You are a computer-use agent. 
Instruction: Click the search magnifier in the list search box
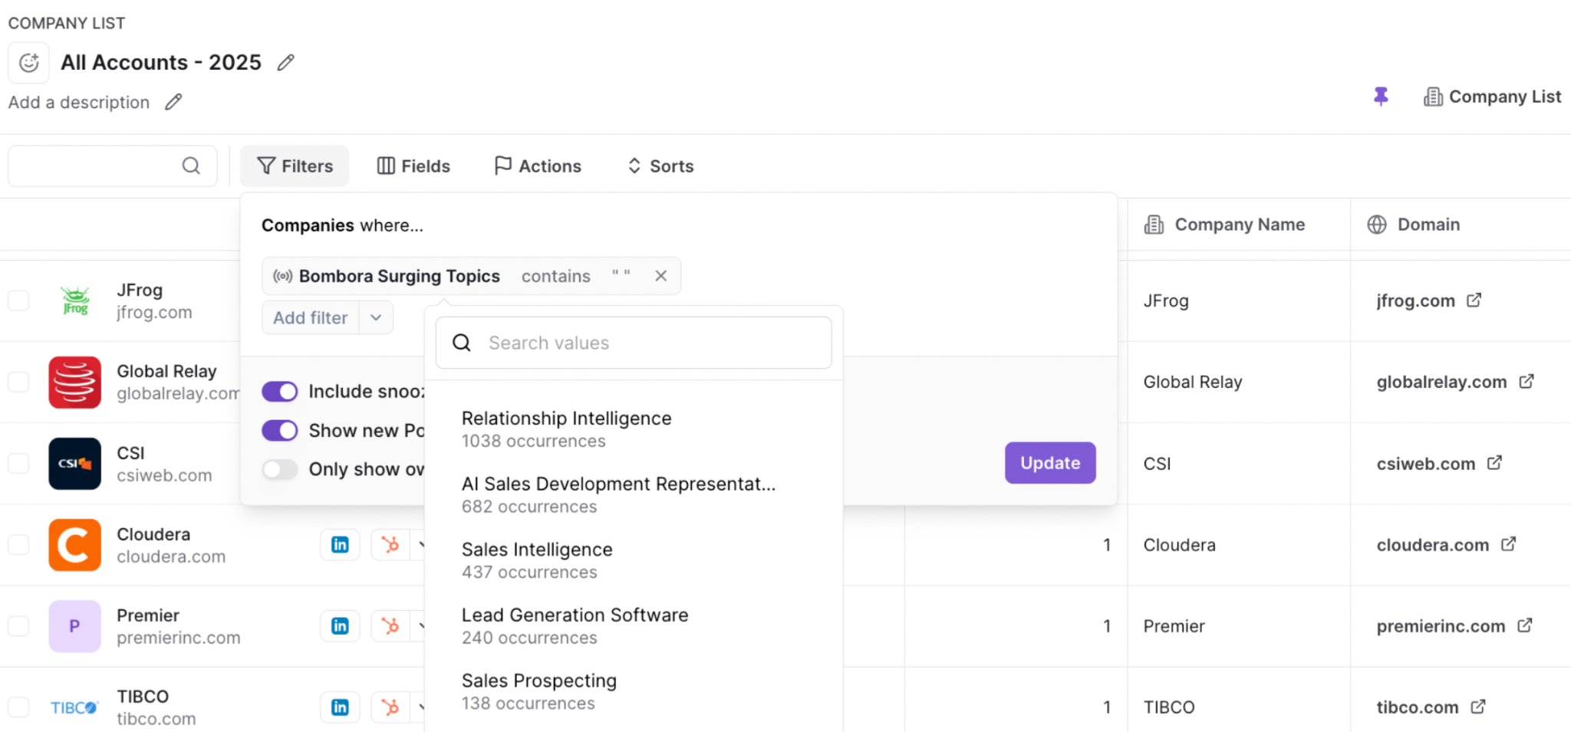pyautogui.click(x=191, y=166)
